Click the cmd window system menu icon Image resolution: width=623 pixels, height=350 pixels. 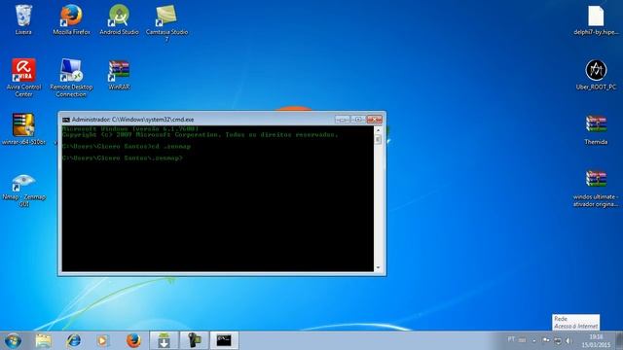point(66,120)
